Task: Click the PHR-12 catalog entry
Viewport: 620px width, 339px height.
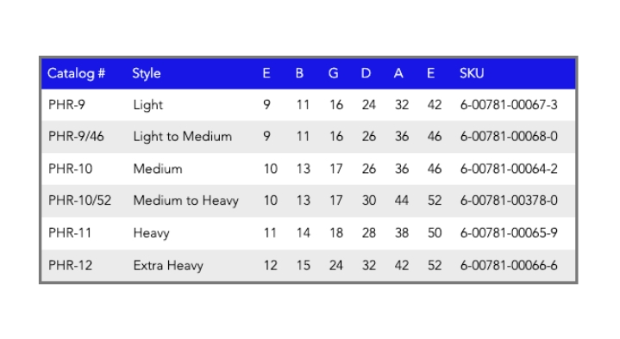Action: (71, 265)
